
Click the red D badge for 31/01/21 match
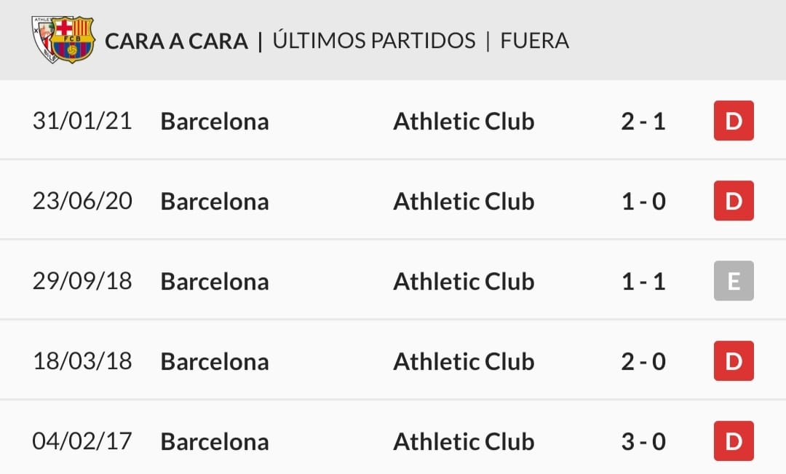(733, 121)
